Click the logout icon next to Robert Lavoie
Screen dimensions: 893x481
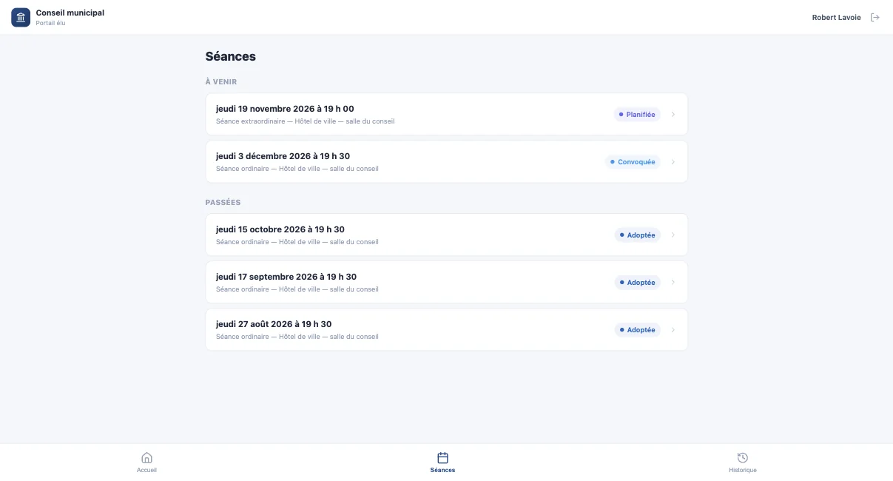[x=875, y=17]
